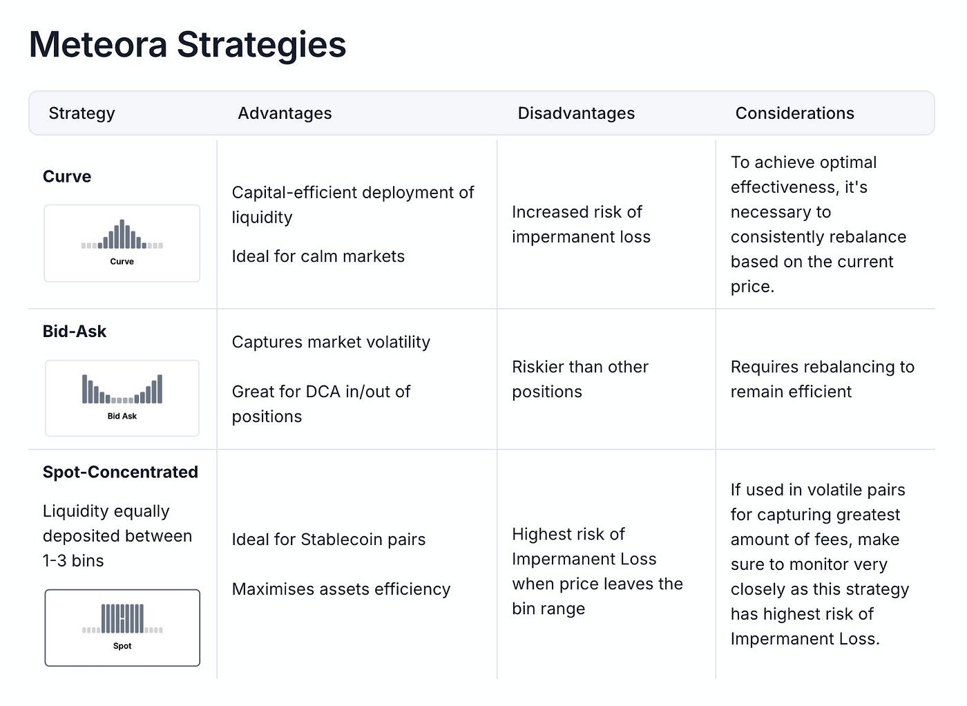Click the Spot-Concentrated row heading
The height and width of the screenshot is (706, 967).
[120, 473]
